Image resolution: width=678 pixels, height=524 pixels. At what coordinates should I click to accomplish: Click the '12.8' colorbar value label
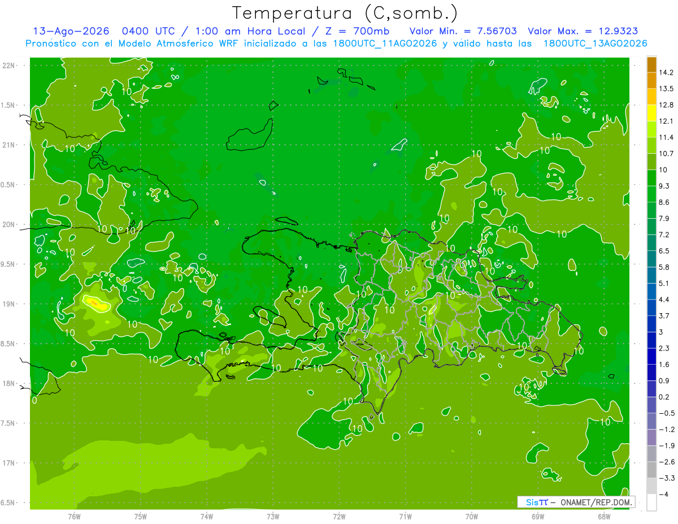[x=666, y=105]
